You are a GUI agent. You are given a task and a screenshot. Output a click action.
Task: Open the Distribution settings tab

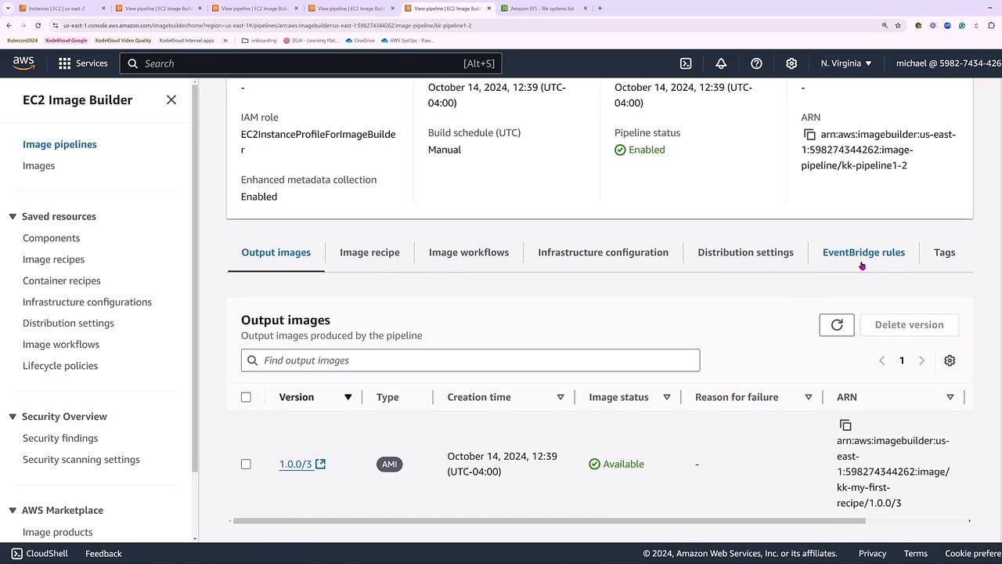click(x=745, y=252)
